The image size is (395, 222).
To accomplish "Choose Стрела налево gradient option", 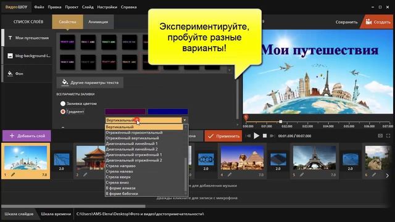I will 144,171.
